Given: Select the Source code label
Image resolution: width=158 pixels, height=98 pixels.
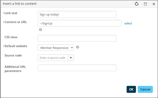Looking at the screenshot, I should click(13, 55).
